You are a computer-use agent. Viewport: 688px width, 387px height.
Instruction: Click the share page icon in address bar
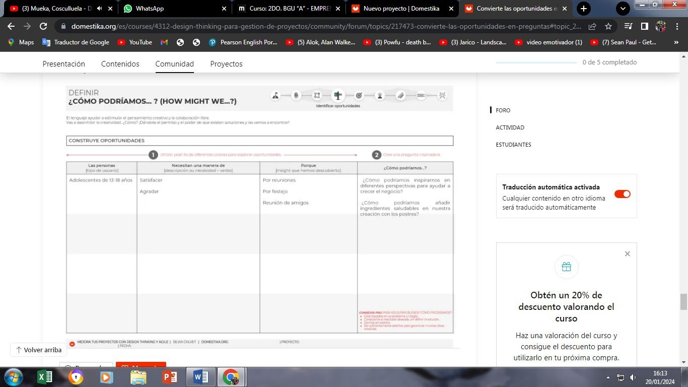click(592, 26)
